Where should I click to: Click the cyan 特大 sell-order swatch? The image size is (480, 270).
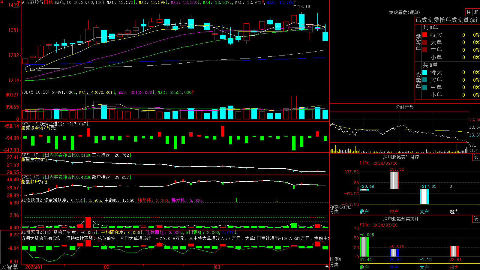point(425,72)
